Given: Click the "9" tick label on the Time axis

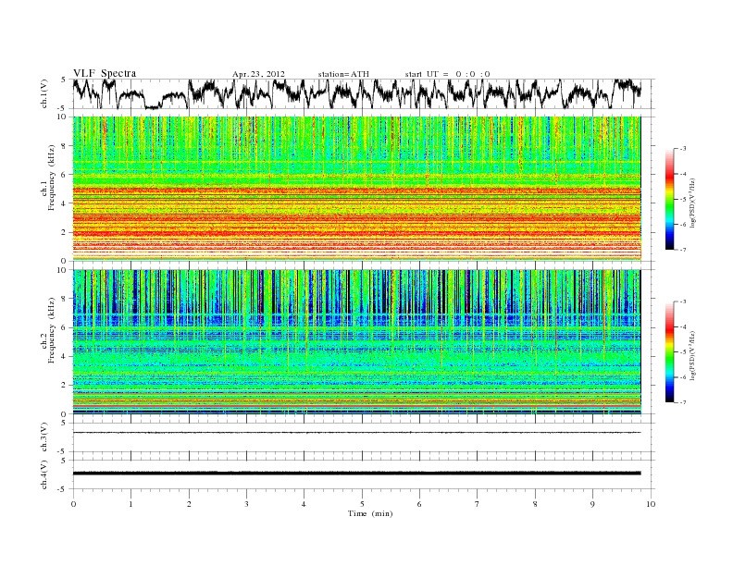Looking at the screenshot, I should pyautogui.click(x=592, y=504).
